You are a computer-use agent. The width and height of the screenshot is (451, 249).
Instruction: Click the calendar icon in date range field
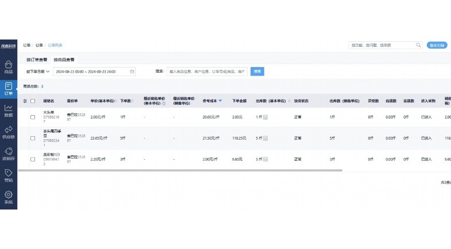point(132,72)
